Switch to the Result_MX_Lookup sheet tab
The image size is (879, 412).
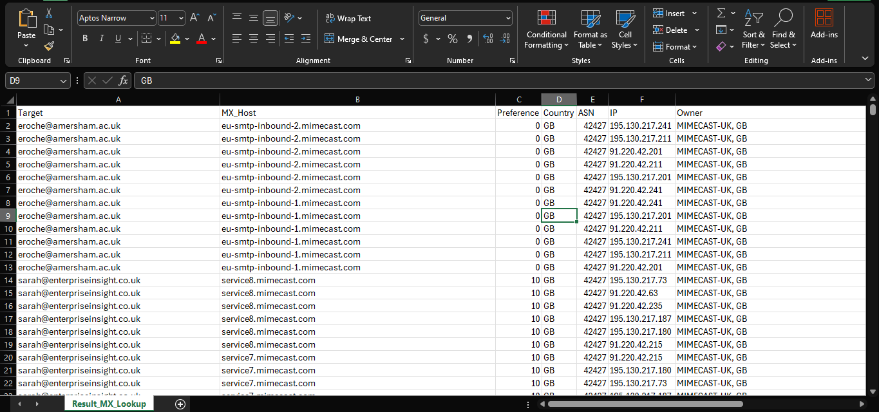coord(108,404)
